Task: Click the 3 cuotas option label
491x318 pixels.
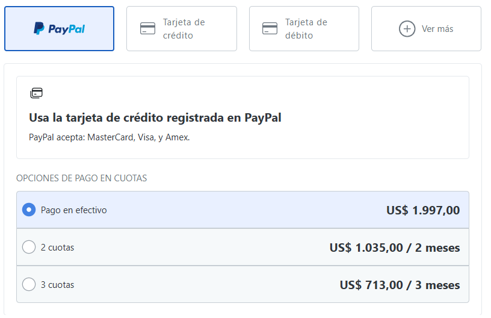Action: (x=57, y=284)
